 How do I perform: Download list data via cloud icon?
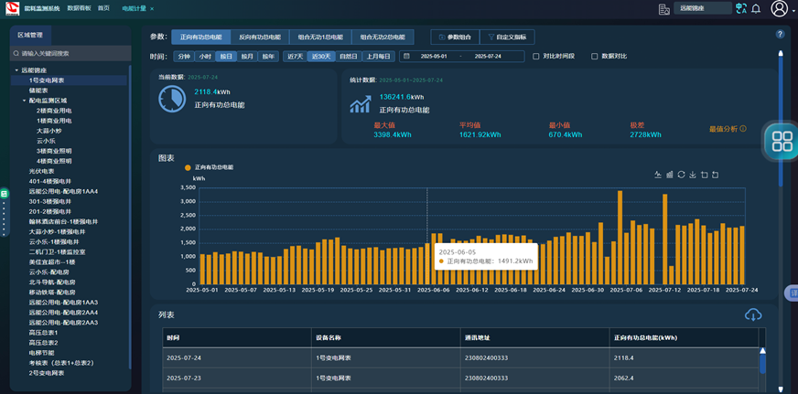tap(752, 315)
